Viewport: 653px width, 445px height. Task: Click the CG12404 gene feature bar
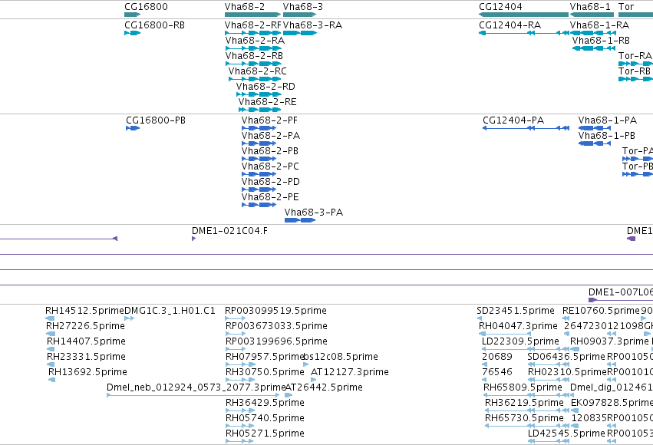pyautogui.click(x=523, y=15)
